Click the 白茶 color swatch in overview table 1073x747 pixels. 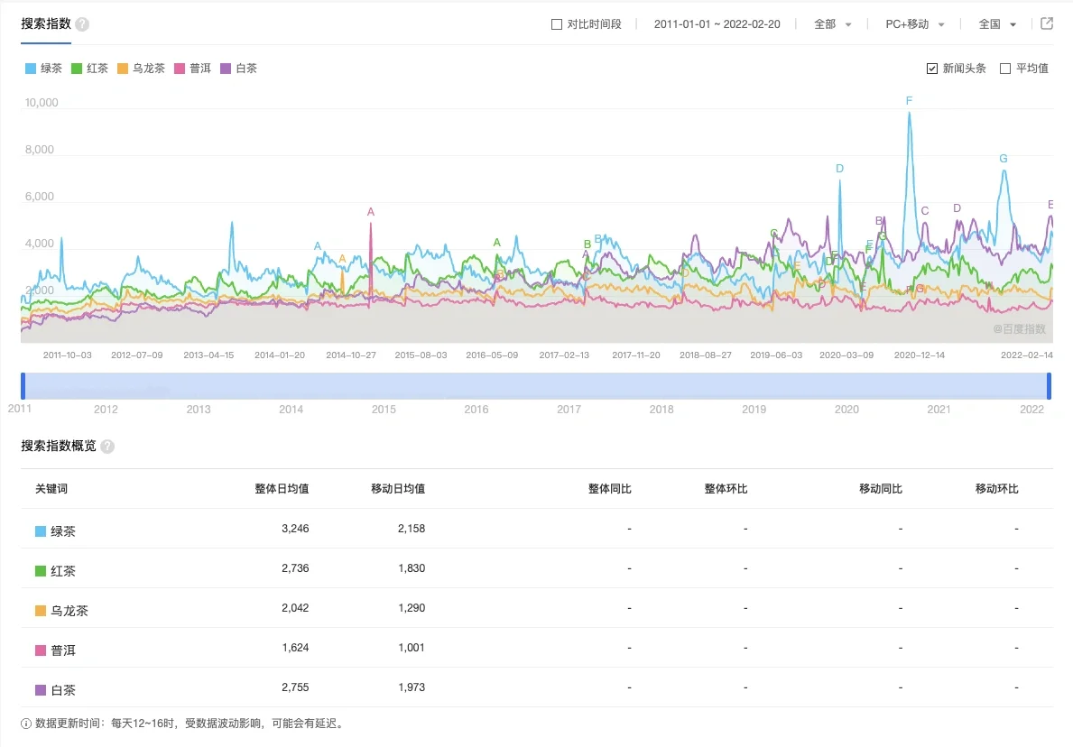pyautogui.click(x=41, y=690)
